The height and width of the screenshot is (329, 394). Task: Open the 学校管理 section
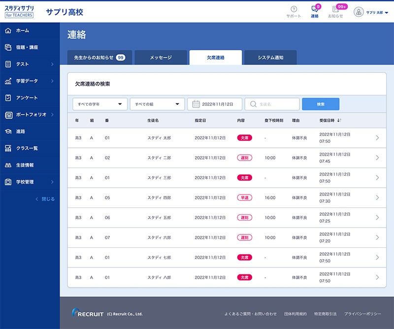click(x=27, y=182)
